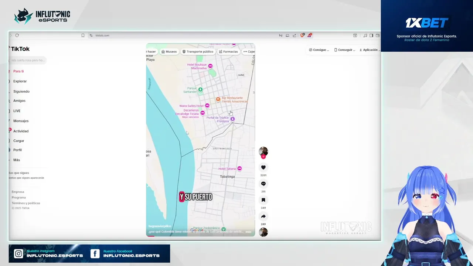Click the Parque Zoobotánico marker on the map
Image resolution: width=473 pixels, height=266 pixels.
(223, 229)
